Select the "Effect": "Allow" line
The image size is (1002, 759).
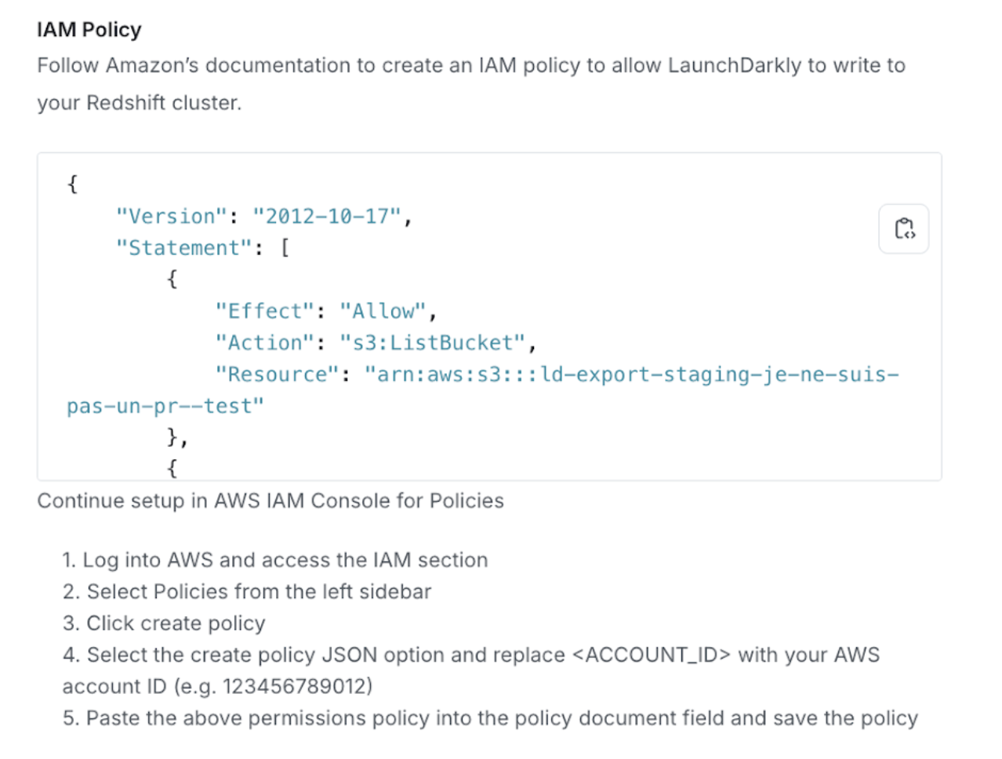[325, 310]
